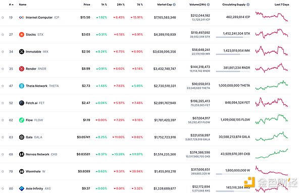303x193 pixels.
Task: Click the Internet Computer logo icon
Action: pos(21,17)
